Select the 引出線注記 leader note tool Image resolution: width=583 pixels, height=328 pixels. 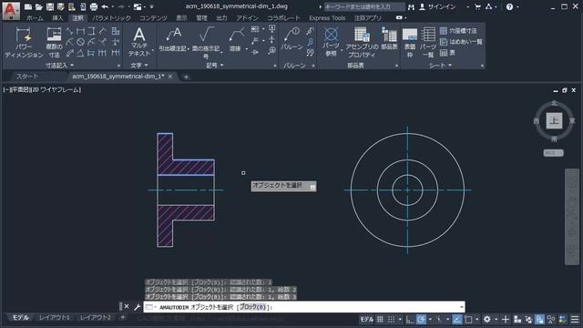[173, 39]
